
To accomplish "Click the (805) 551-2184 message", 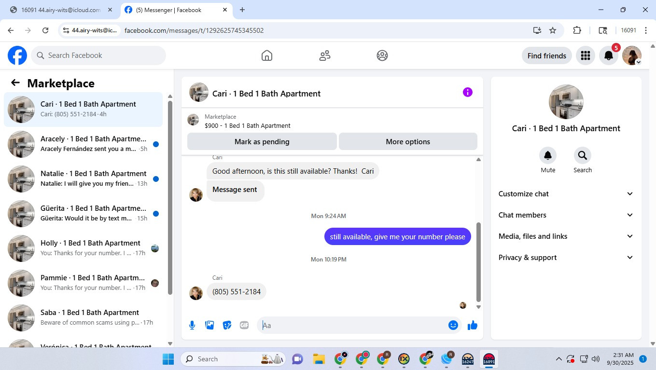I will pos(237,291).
